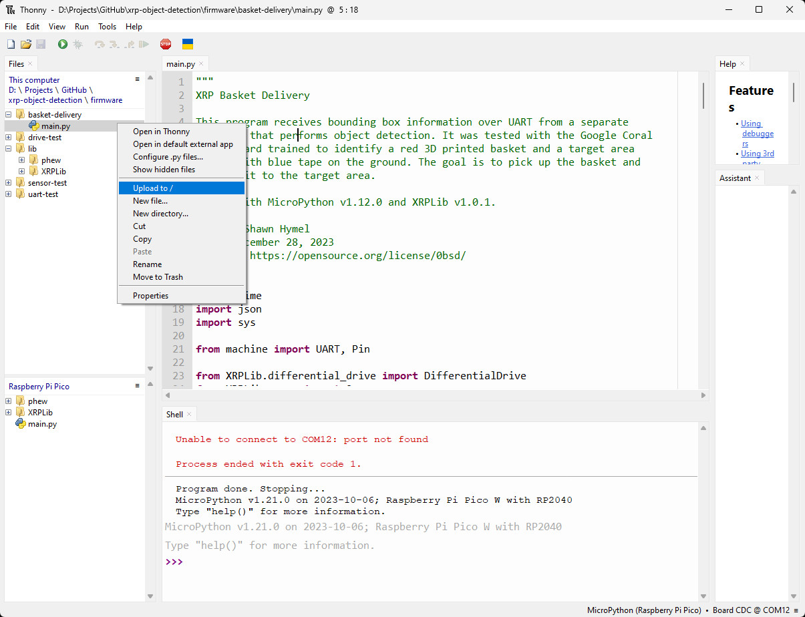Click the Ukraine flag support icon

(188, 44)
